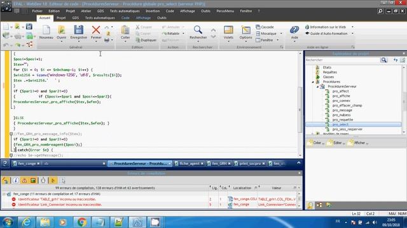Arrange windows with Cascade

point(265,27)
